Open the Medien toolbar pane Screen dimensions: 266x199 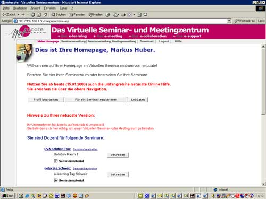[x=96, y=15]
